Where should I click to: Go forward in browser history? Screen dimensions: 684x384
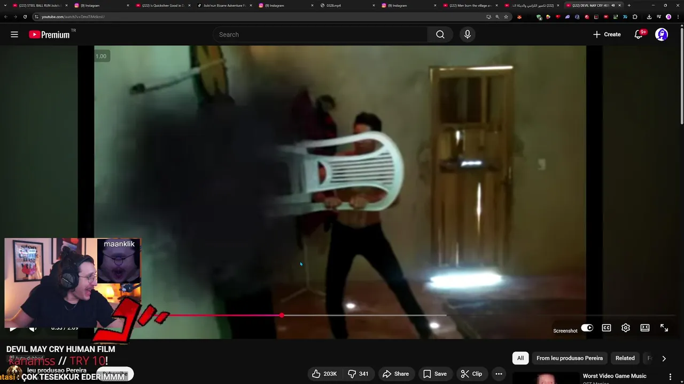(x=15, y=17)
